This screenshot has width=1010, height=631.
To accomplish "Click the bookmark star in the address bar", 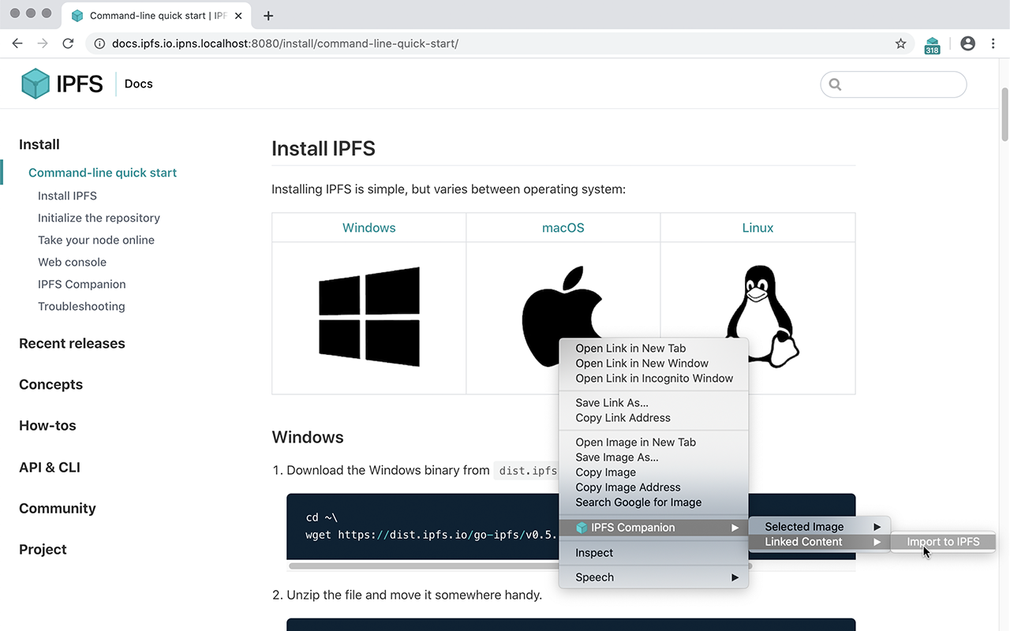I will point(900,43).
